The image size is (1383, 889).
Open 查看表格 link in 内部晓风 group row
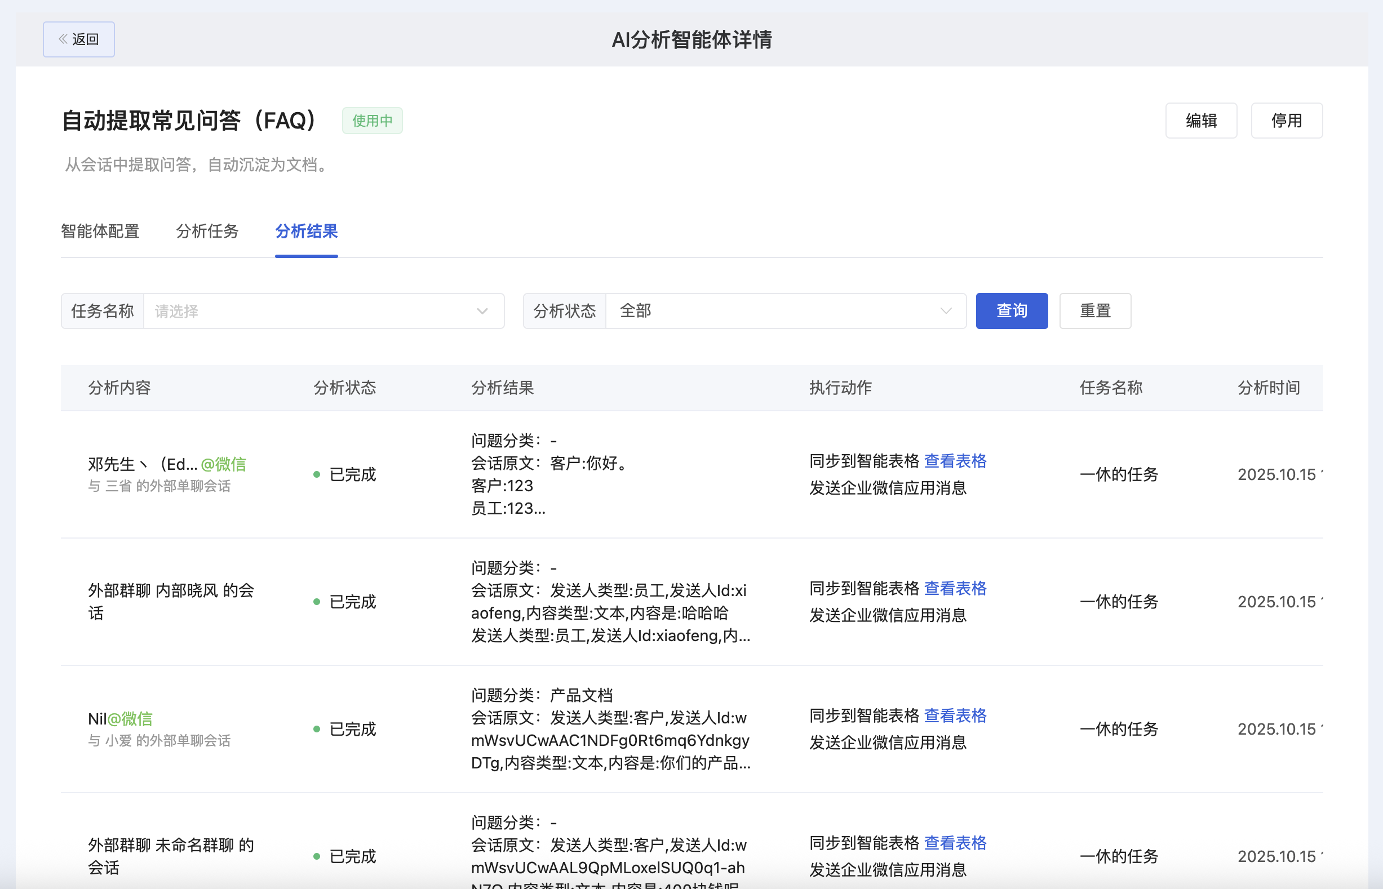coord(956,589)
